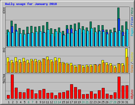Click the cyan Pages bar for day 15
Image resolution: width=135 pixels, height=105 pixels.
coord(64,41)
